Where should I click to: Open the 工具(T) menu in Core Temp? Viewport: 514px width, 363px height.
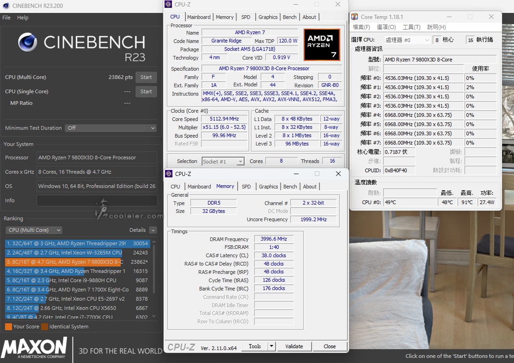(411, 27)
